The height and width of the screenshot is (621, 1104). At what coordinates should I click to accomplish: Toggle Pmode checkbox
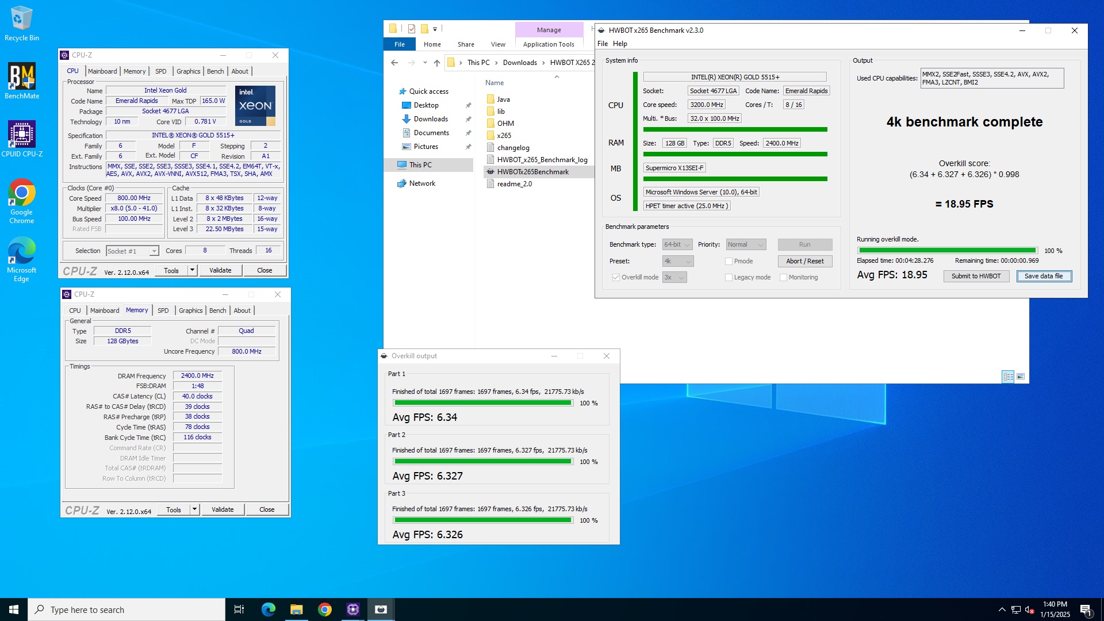tap(729, 261)
